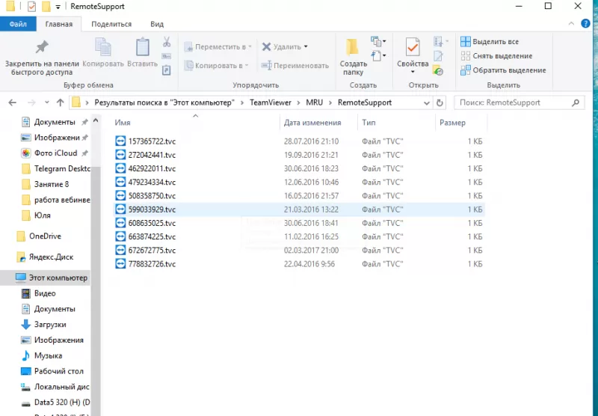Select file 599033929.tvc
Viewport: 598px width, 416px height.
(x=300, y=209)
